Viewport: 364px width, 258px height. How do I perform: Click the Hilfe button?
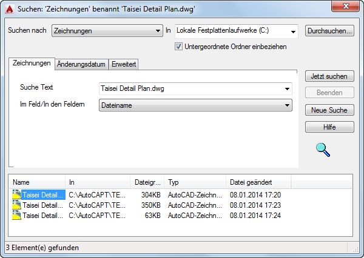click(x=329, y=127)
